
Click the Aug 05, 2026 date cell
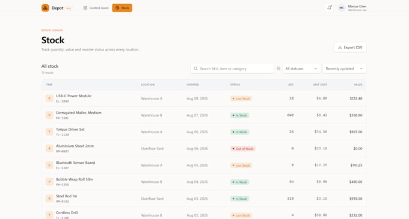[197, 165]
